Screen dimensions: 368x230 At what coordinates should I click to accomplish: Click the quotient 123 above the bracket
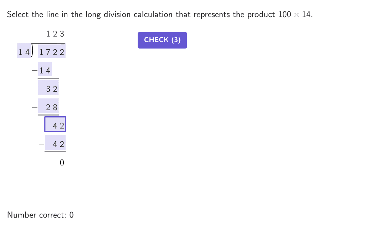55,34
